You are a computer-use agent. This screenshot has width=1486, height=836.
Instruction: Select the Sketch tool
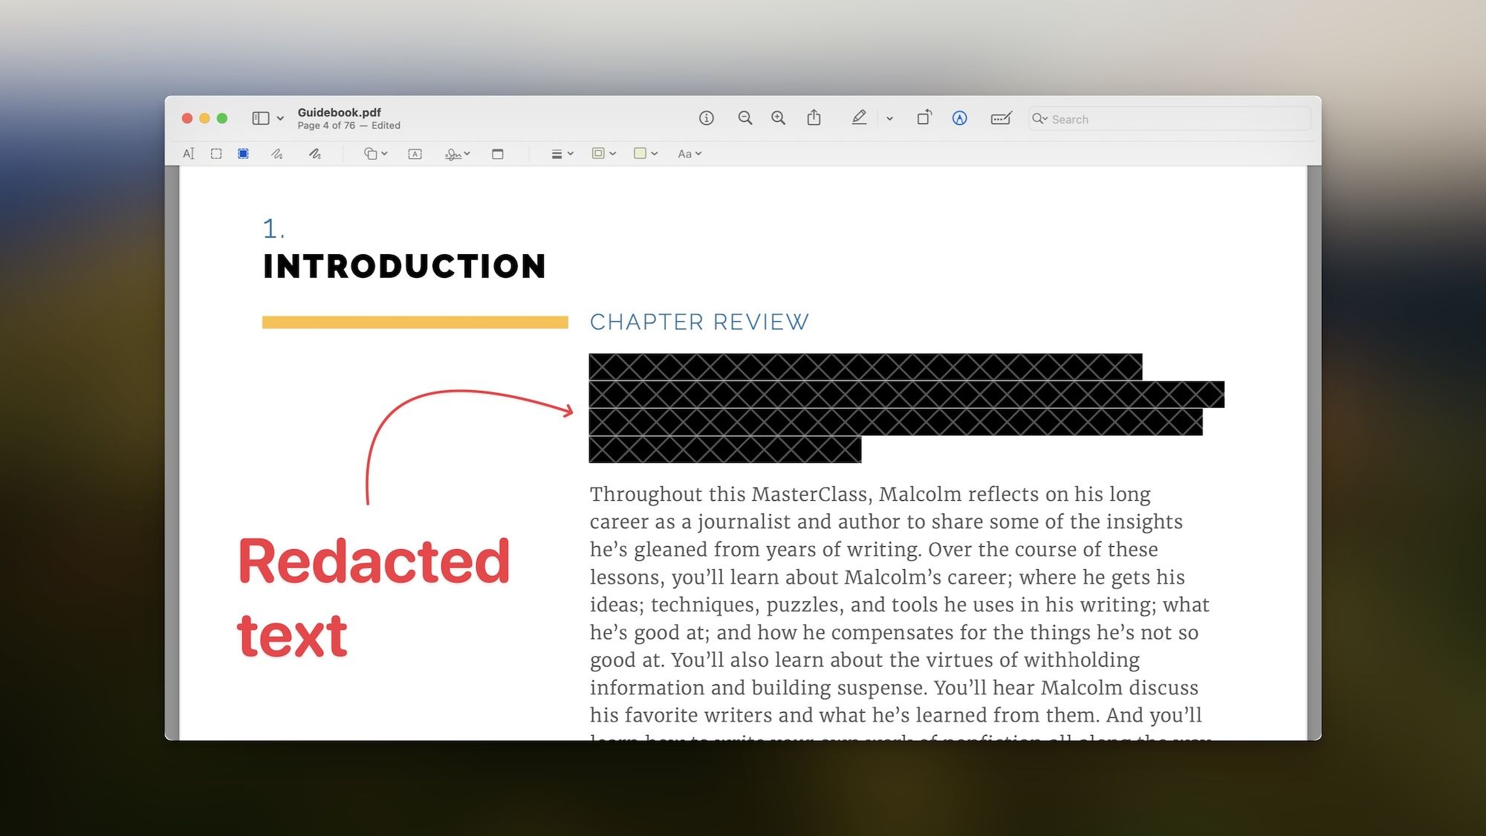(x=276, y=154)
